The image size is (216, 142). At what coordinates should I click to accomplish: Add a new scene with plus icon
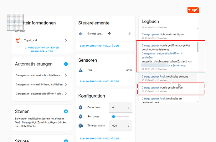pos(66,111)
